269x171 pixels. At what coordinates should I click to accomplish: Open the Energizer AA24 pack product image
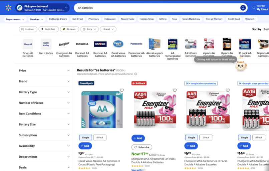point(155,109)
